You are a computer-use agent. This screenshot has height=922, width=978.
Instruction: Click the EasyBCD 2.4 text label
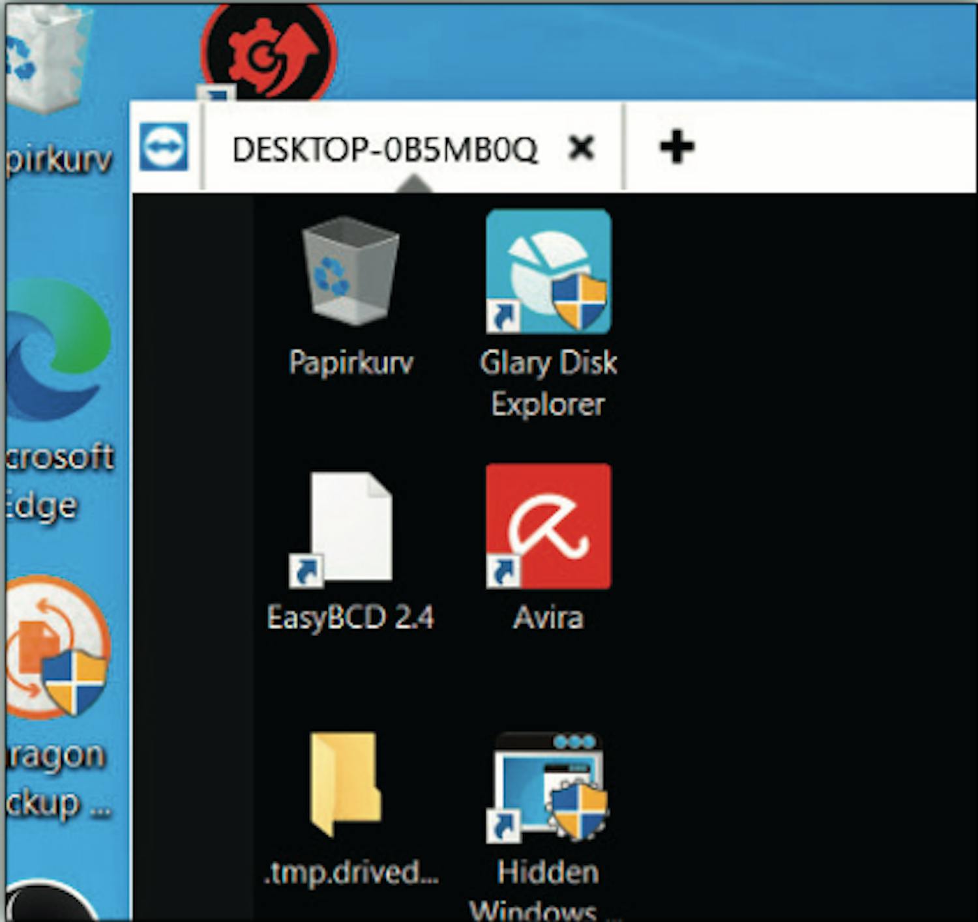click(x=350, y=618)
